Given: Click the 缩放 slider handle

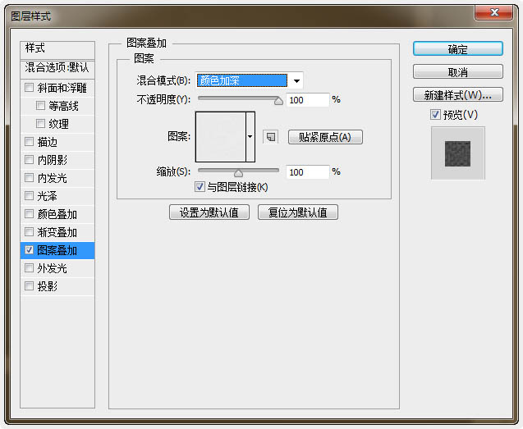Looking at the screenshot, I should click(238, 173).
